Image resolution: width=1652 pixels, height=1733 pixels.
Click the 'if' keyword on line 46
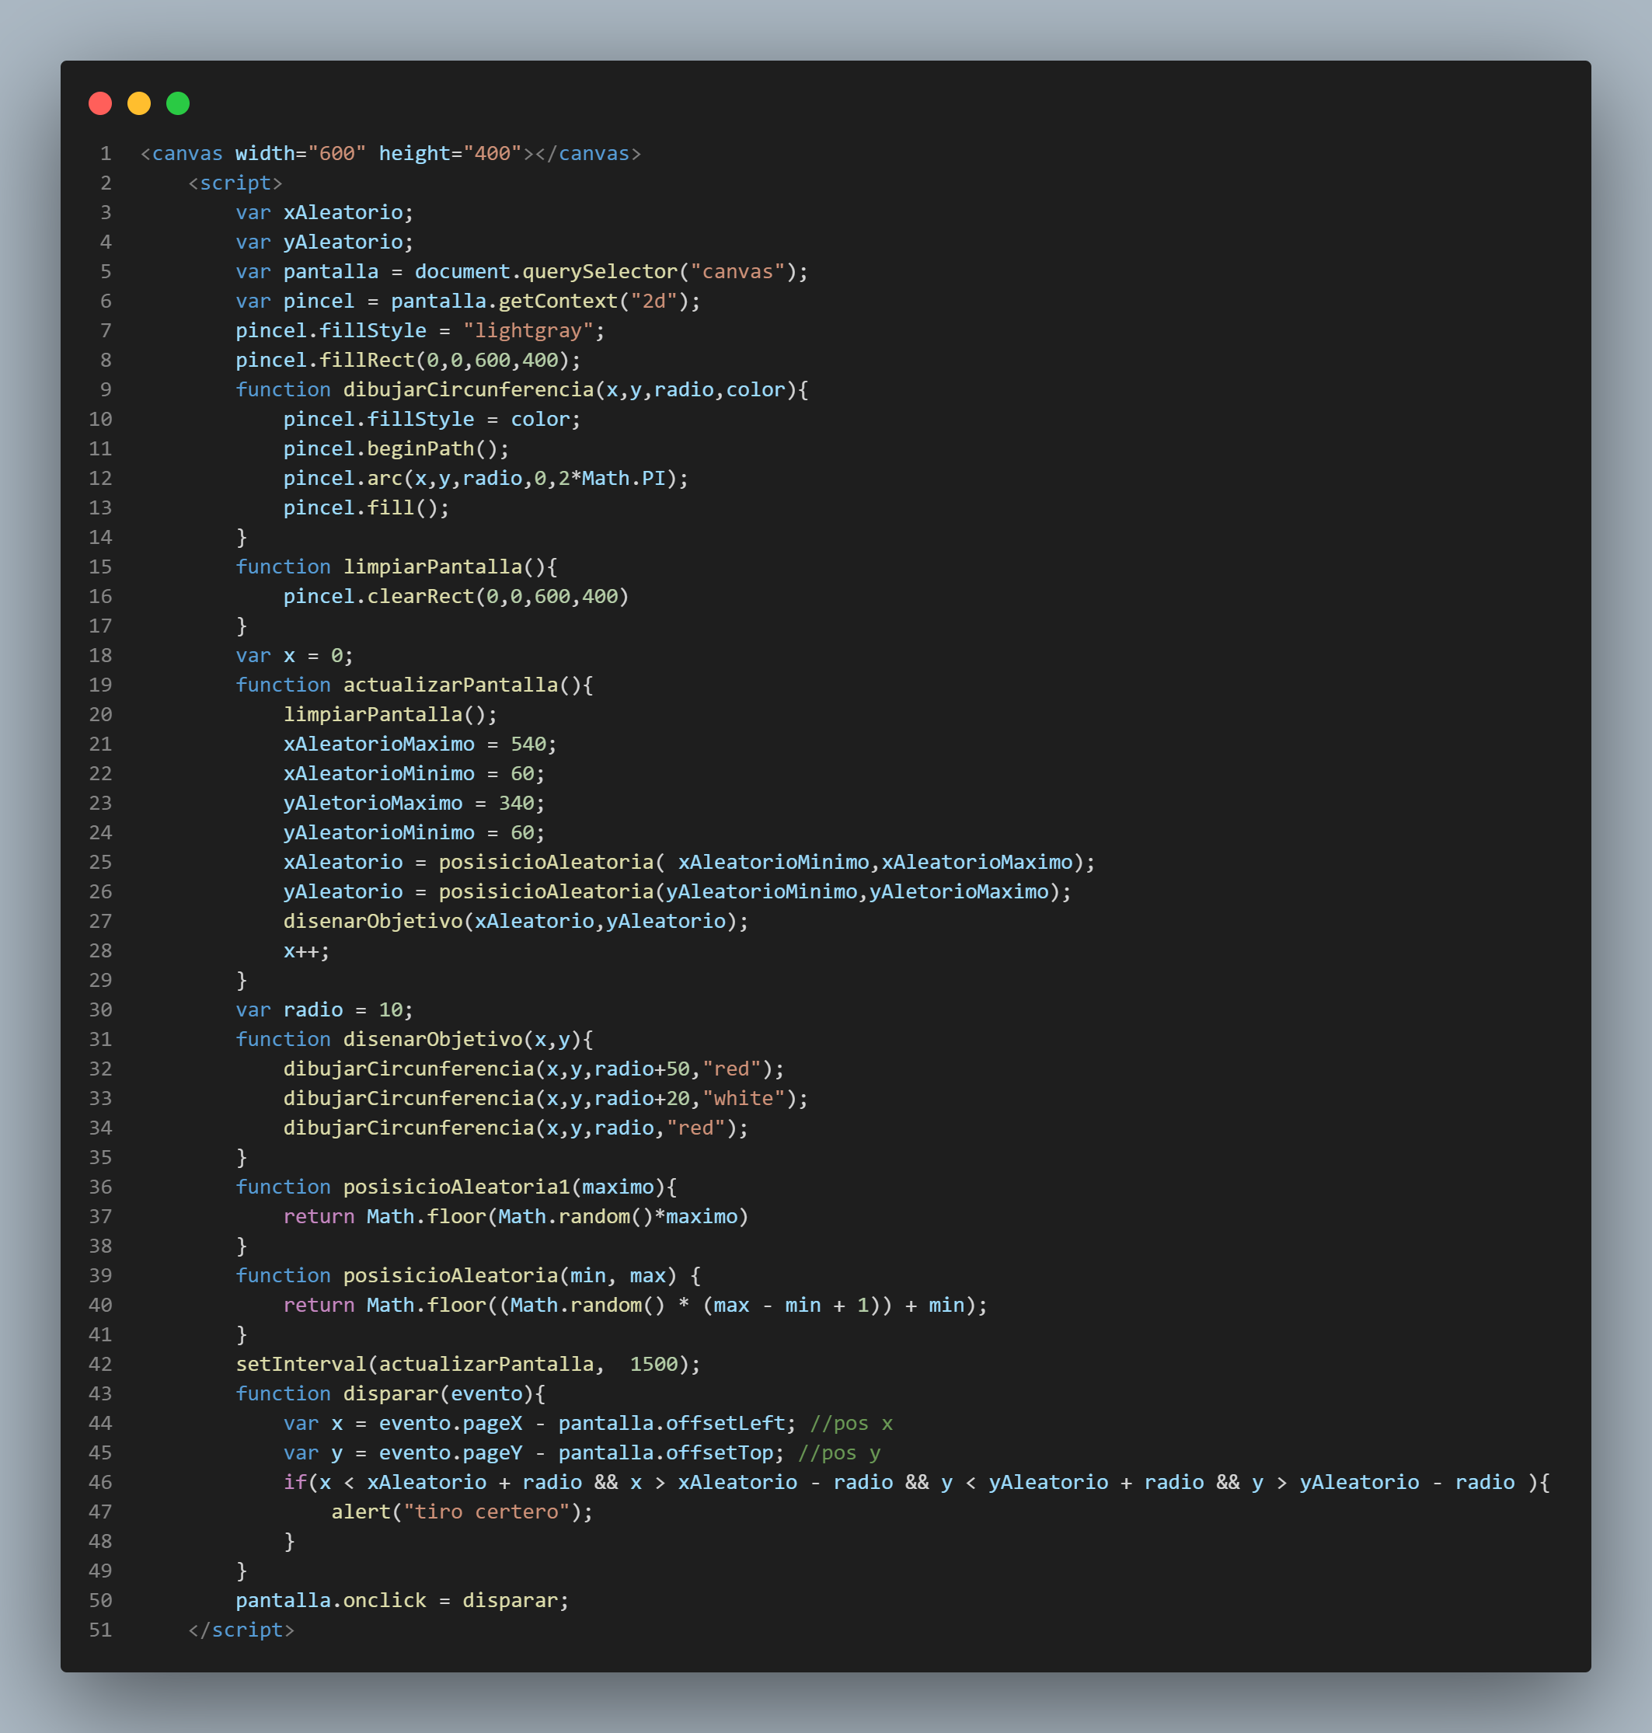[x=295, y=1483]
